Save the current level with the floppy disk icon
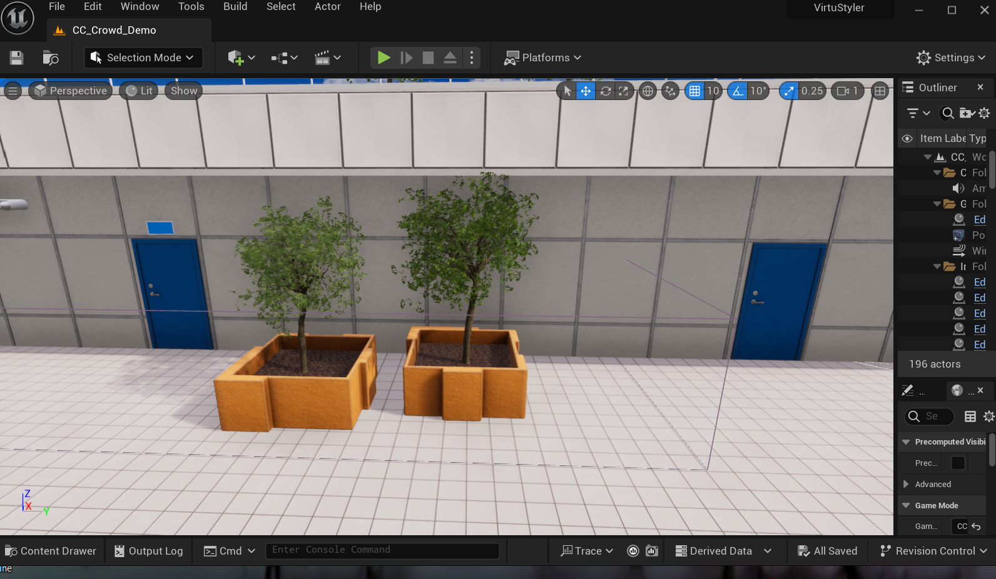 (17, 58)
